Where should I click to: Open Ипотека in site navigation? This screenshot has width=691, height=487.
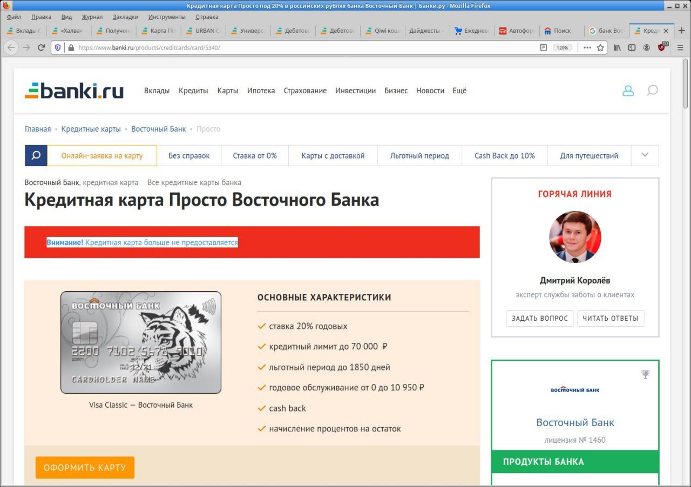tap(261, 91)
